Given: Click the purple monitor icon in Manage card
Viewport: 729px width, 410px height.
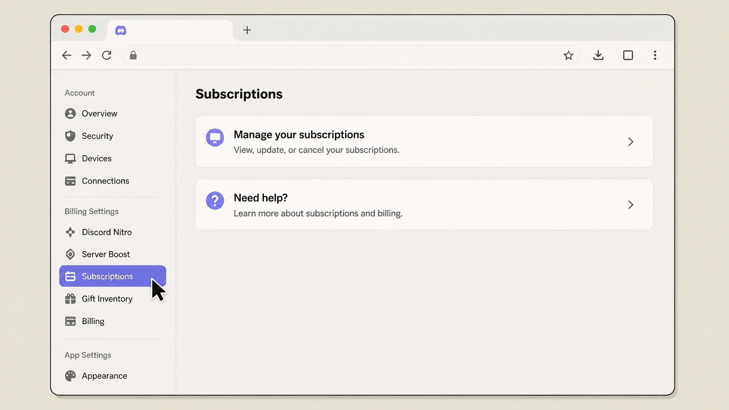Looking at the screenshot, I should click(x=215, y=138).
